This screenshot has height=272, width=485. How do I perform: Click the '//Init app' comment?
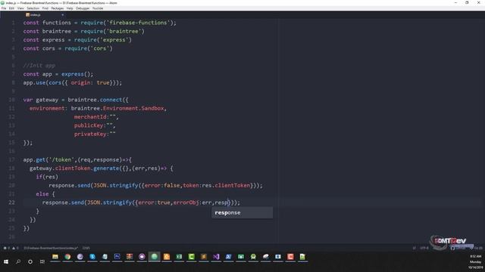[x=39, y=66]
